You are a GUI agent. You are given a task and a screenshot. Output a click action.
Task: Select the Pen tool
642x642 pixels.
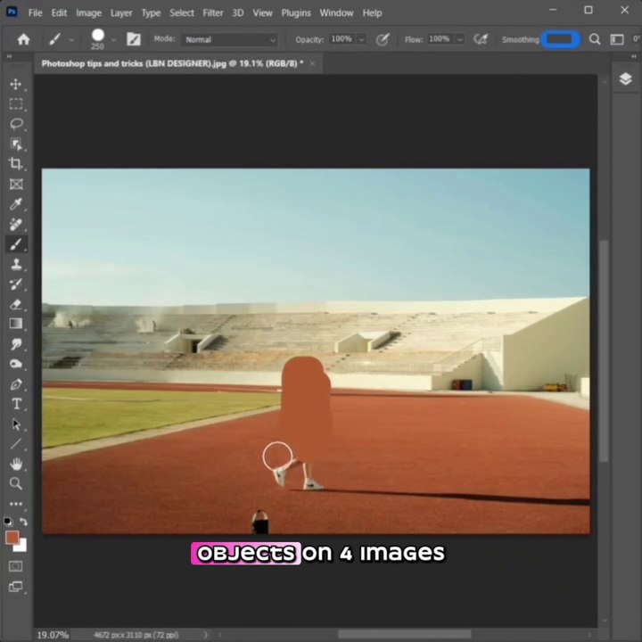click(15, 384)
